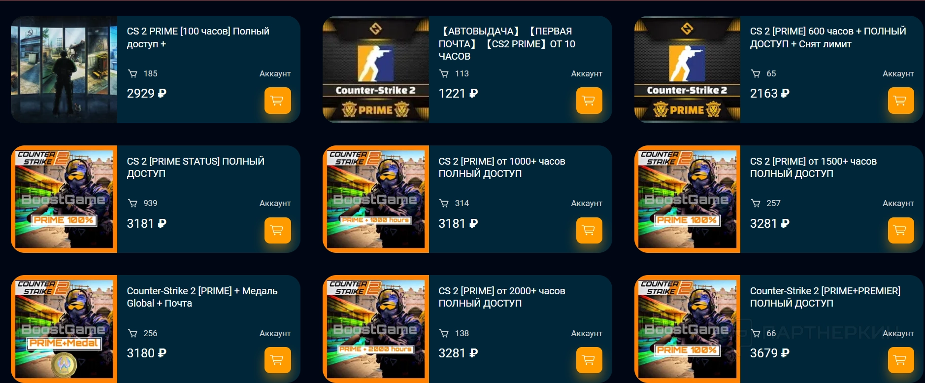Viewport: 925px width, 383px height.
Task: Click the soldier window thumbnail image
Action: click(x=64, y=70)
